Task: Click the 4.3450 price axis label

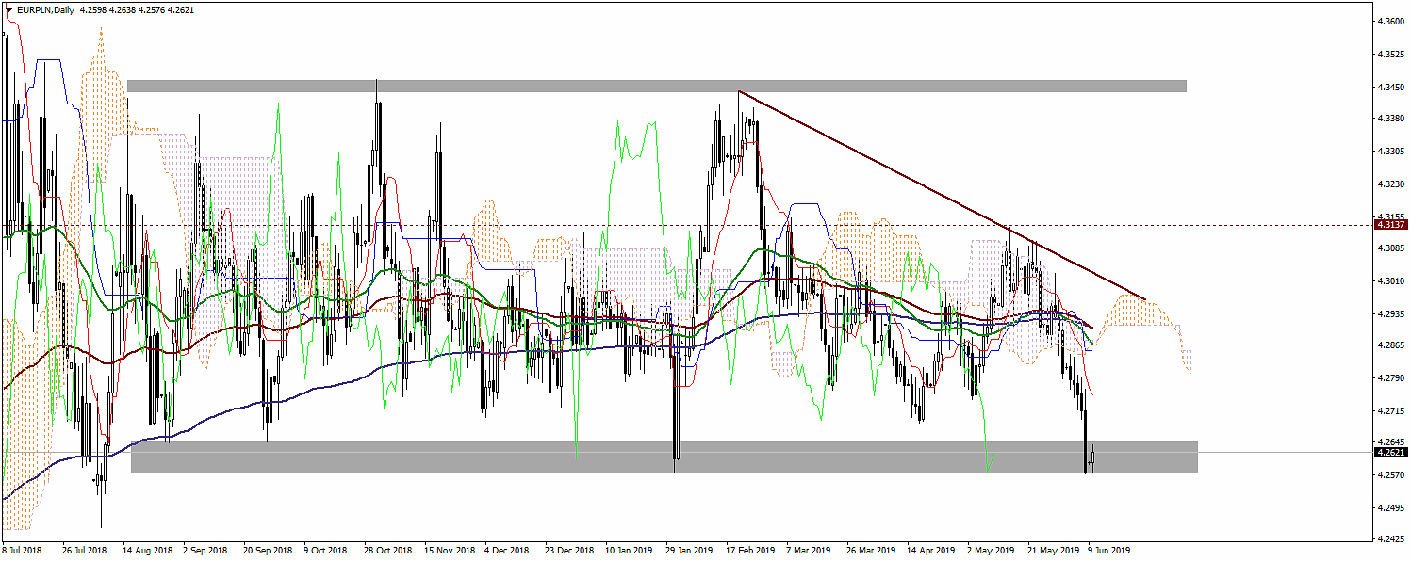Action: tap(1391, 87)
